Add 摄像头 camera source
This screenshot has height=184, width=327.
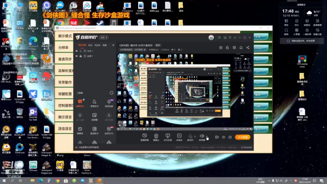[156, 137]
